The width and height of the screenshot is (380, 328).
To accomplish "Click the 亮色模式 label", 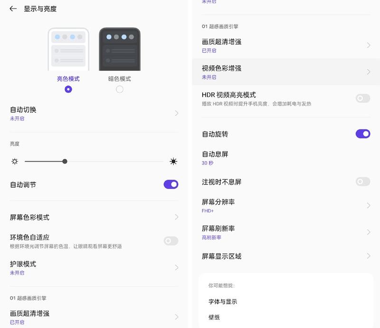I will [68, 79].
